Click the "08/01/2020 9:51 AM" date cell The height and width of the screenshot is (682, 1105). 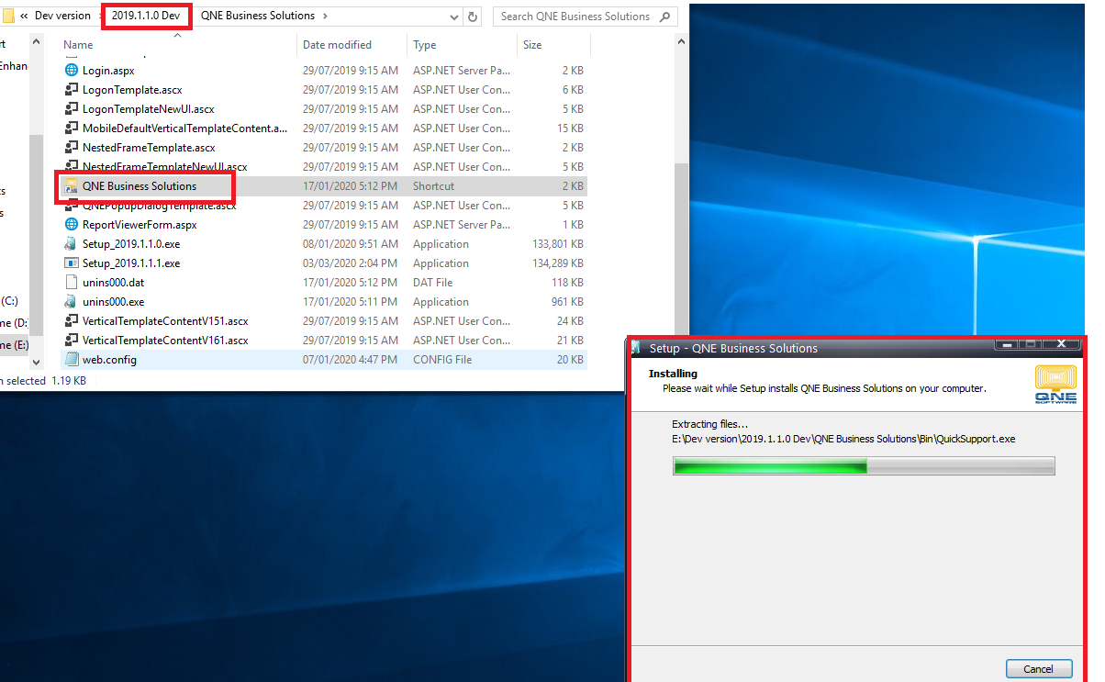(x=351, y=244)
